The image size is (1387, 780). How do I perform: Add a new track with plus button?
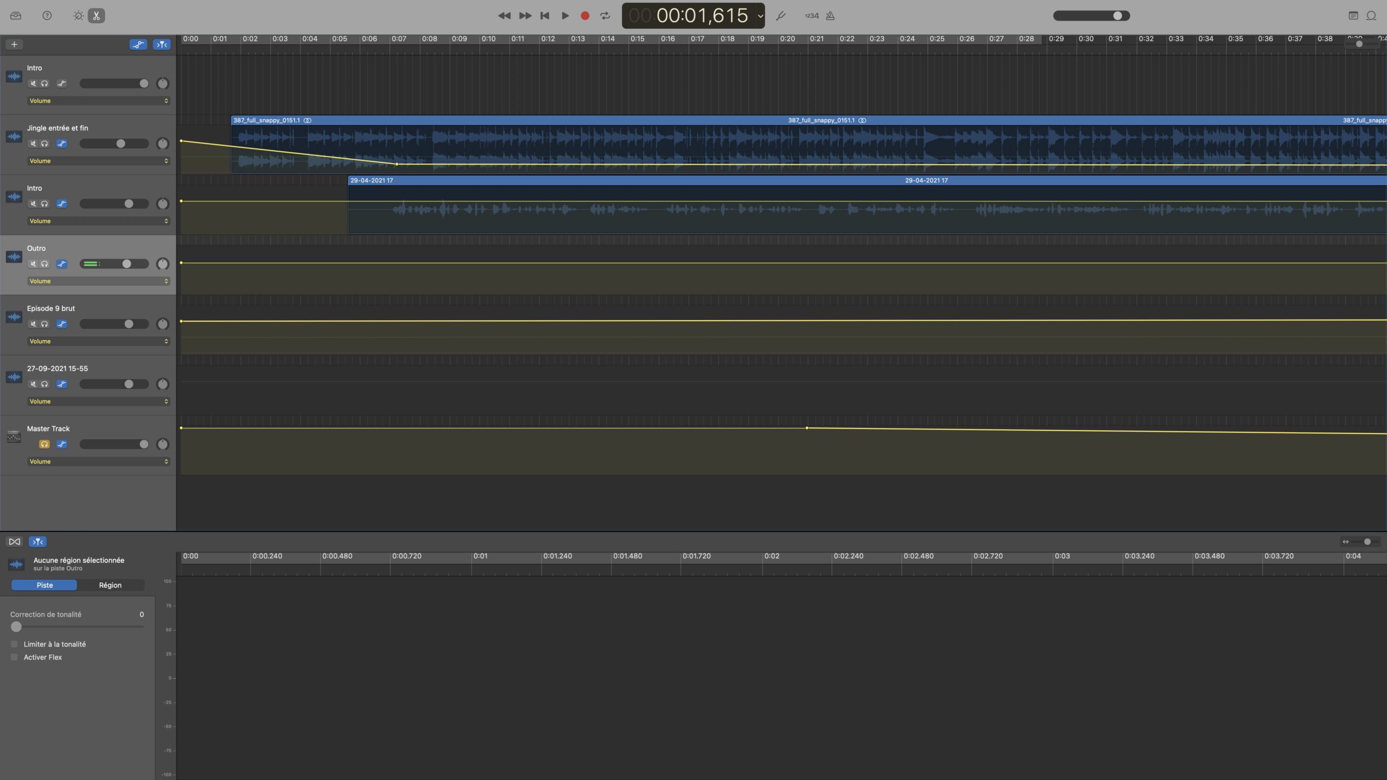pyautogui.click(x=14, y=44)
